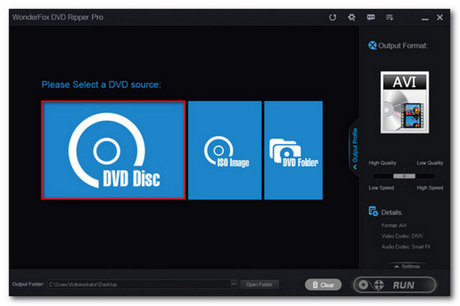Screen dimensions: 460x306
Task: Collapse the Output Profile side tab
Action: point(355,148)
